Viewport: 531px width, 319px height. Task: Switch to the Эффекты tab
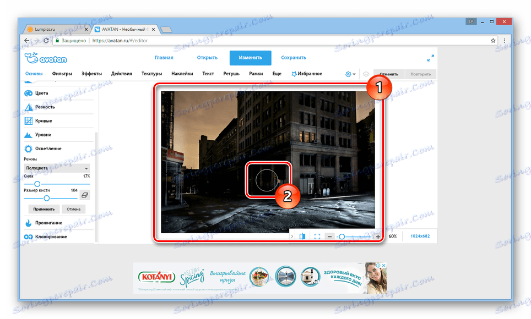coord(91,74)
